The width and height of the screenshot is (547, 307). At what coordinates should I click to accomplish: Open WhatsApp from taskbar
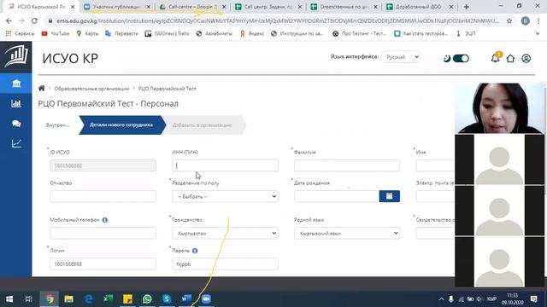click(147, 299)
